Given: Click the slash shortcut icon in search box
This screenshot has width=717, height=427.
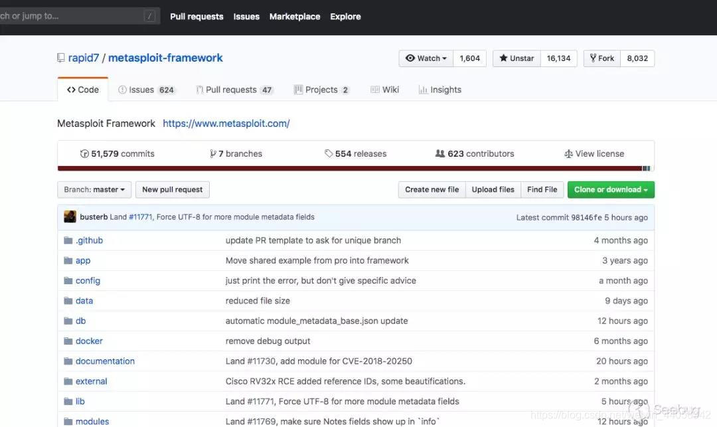Looking at the screenshot, I should [x=149, y=17].
